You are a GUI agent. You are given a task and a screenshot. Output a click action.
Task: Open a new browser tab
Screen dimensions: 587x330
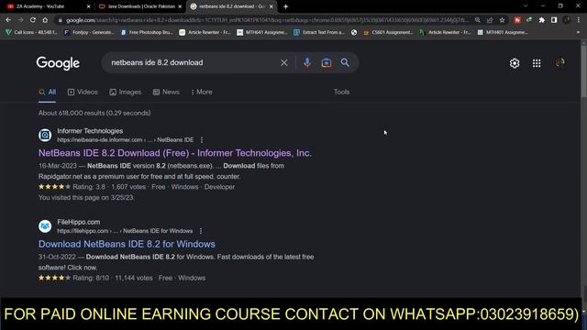(285, 6)
